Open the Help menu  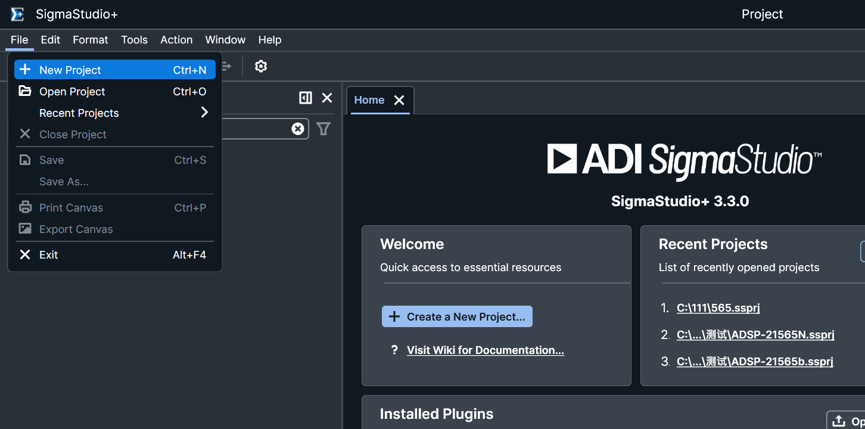coord(270,40)
